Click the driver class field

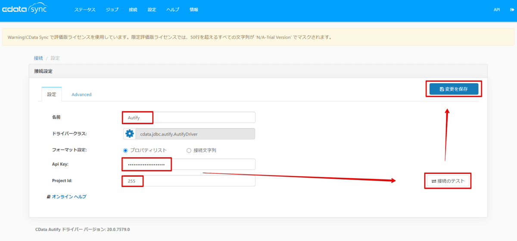pyautogui.click(x=195, y=134)
